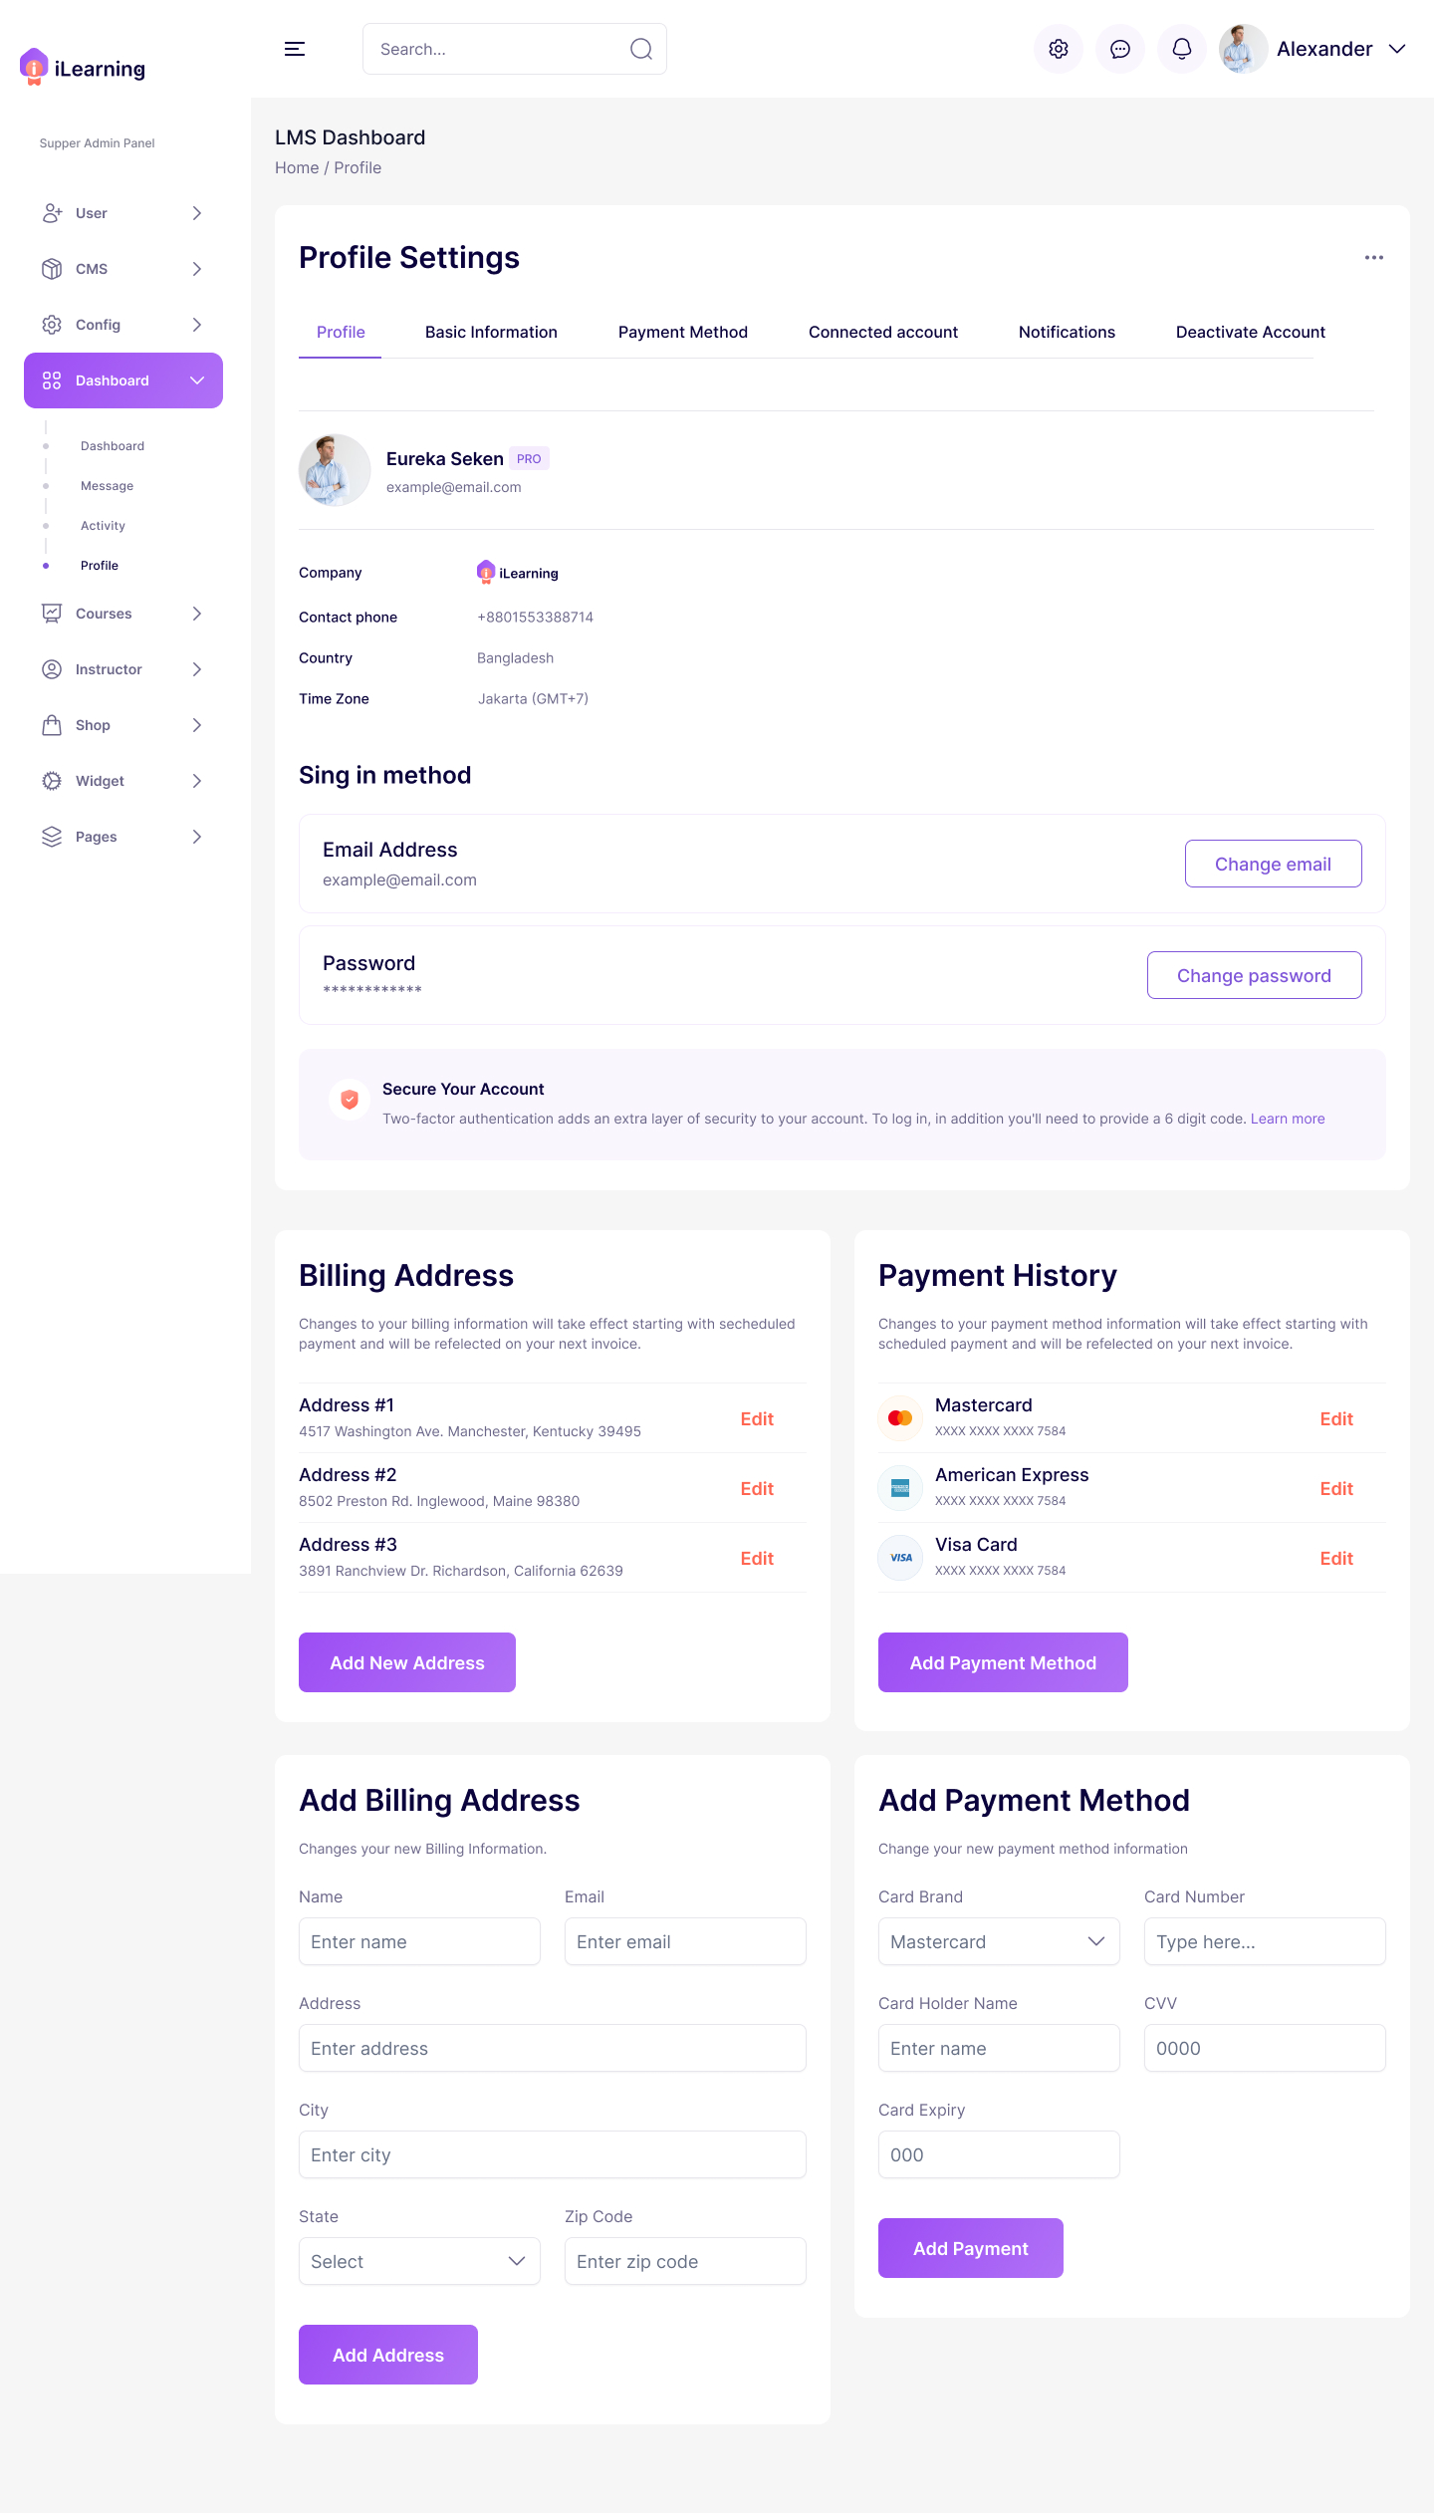Expand the Instructor sidebar section

[x=196, y=669]
